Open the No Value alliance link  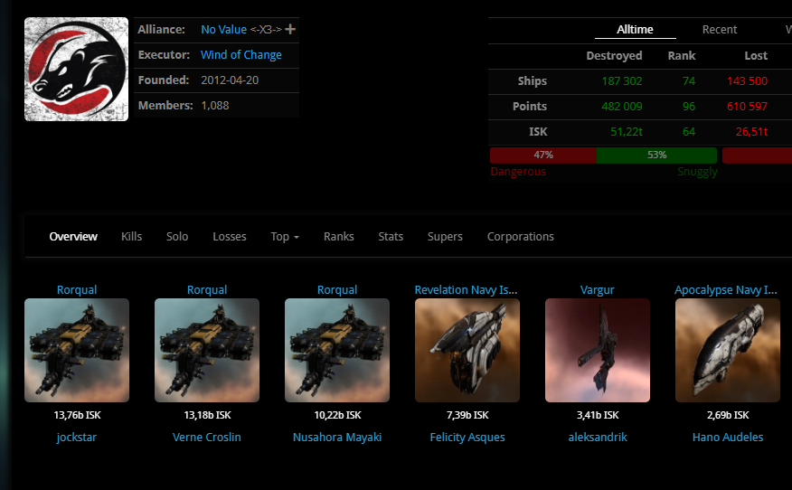[x=223, y=30]
